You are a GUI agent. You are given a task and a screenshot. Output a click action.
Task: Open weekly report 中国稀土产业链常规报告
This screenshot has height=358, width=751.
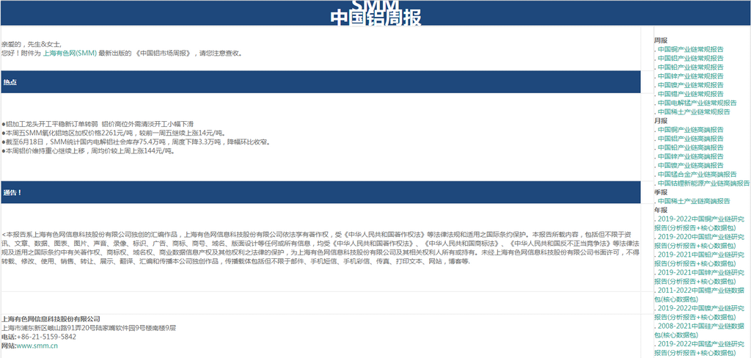point(694,112)
